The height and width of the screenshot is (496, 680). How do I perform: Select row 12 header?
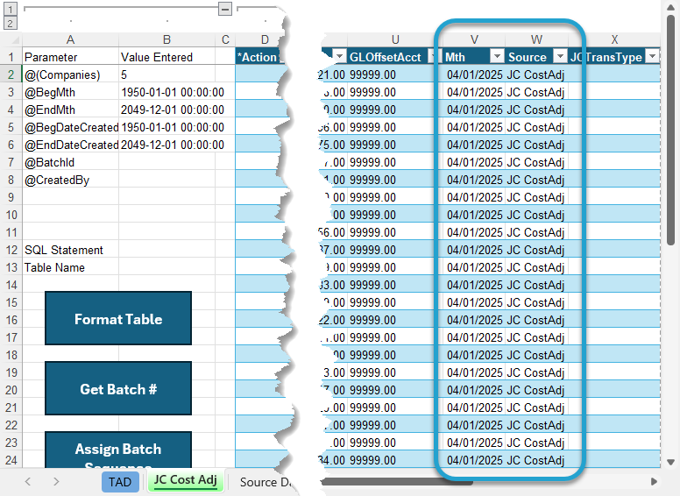(x=11, y=250)
